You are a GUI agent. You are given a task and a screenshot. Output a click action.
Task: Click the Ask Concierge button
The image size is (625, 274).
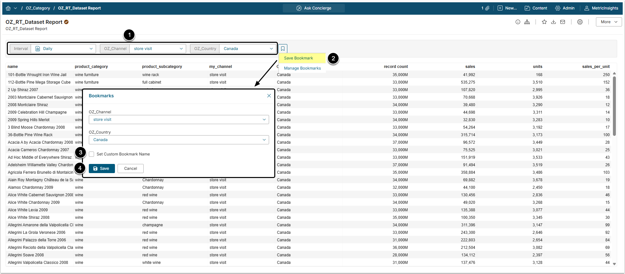pyautogui.click(x=314, y=8)
